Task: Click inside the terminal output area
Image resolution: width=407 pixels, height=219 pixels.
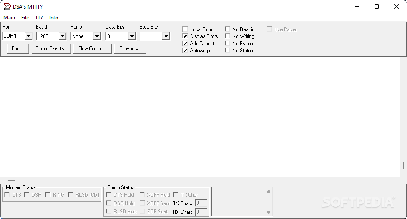Action: [200, 117]
